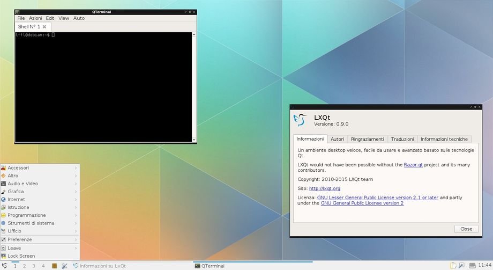Switch to the Autori tab
This screenshot has height=270, width=493.
tap(337, 139)
